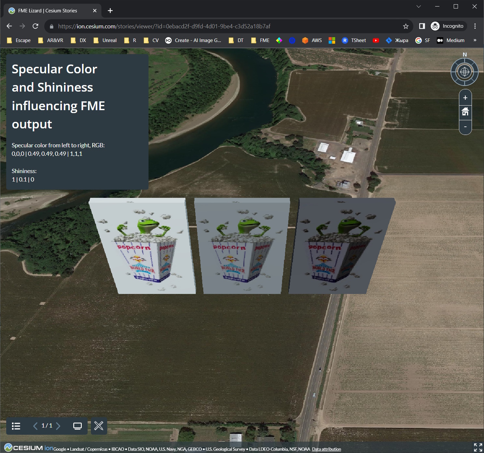Open the Data attribution link

pyautogui.click(x=326, y=449)
